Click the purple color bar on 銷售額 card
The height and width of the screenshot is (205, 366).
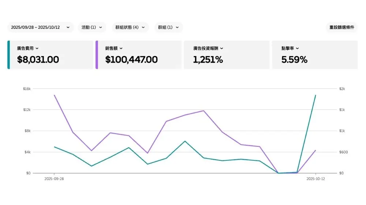pyautogui.click(x=97, y=55)
